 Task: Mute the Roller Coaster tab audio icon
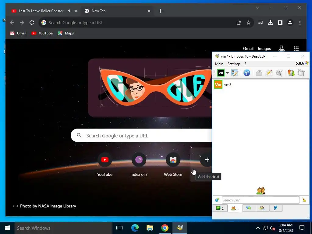point(70,11)
